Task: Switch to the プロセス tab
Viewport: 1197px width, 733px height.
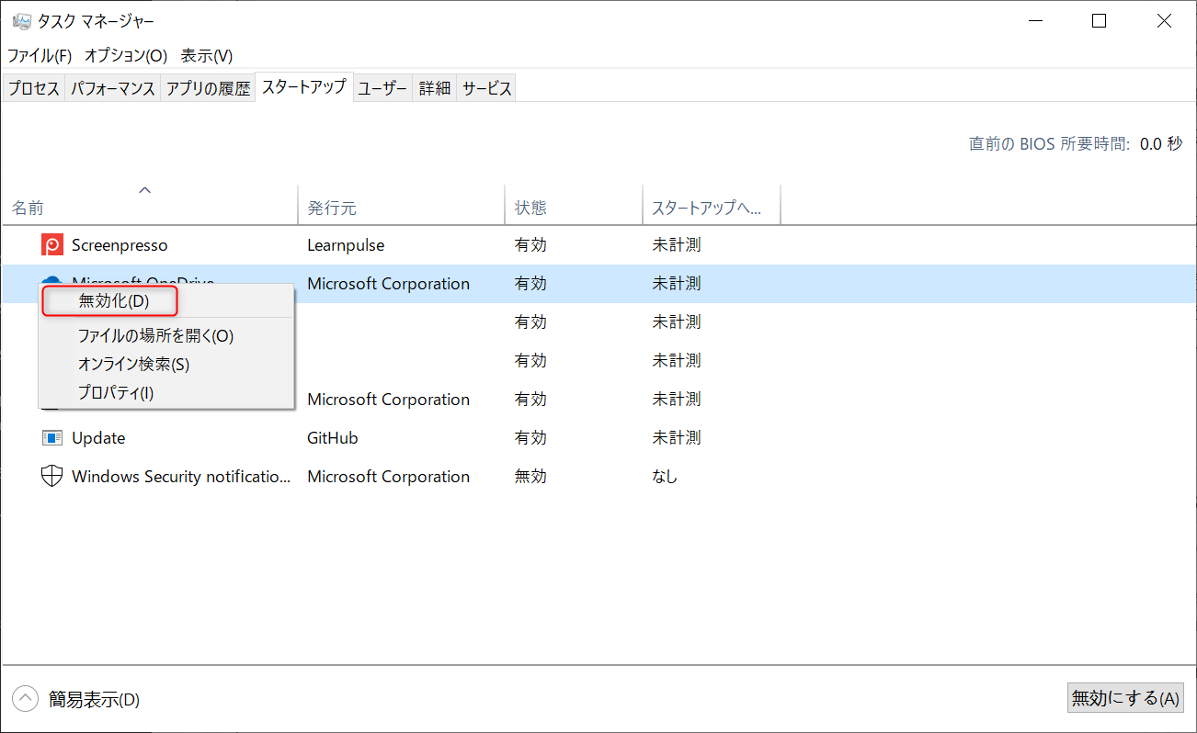Action: pyautogui.click(x=34, y=88)
